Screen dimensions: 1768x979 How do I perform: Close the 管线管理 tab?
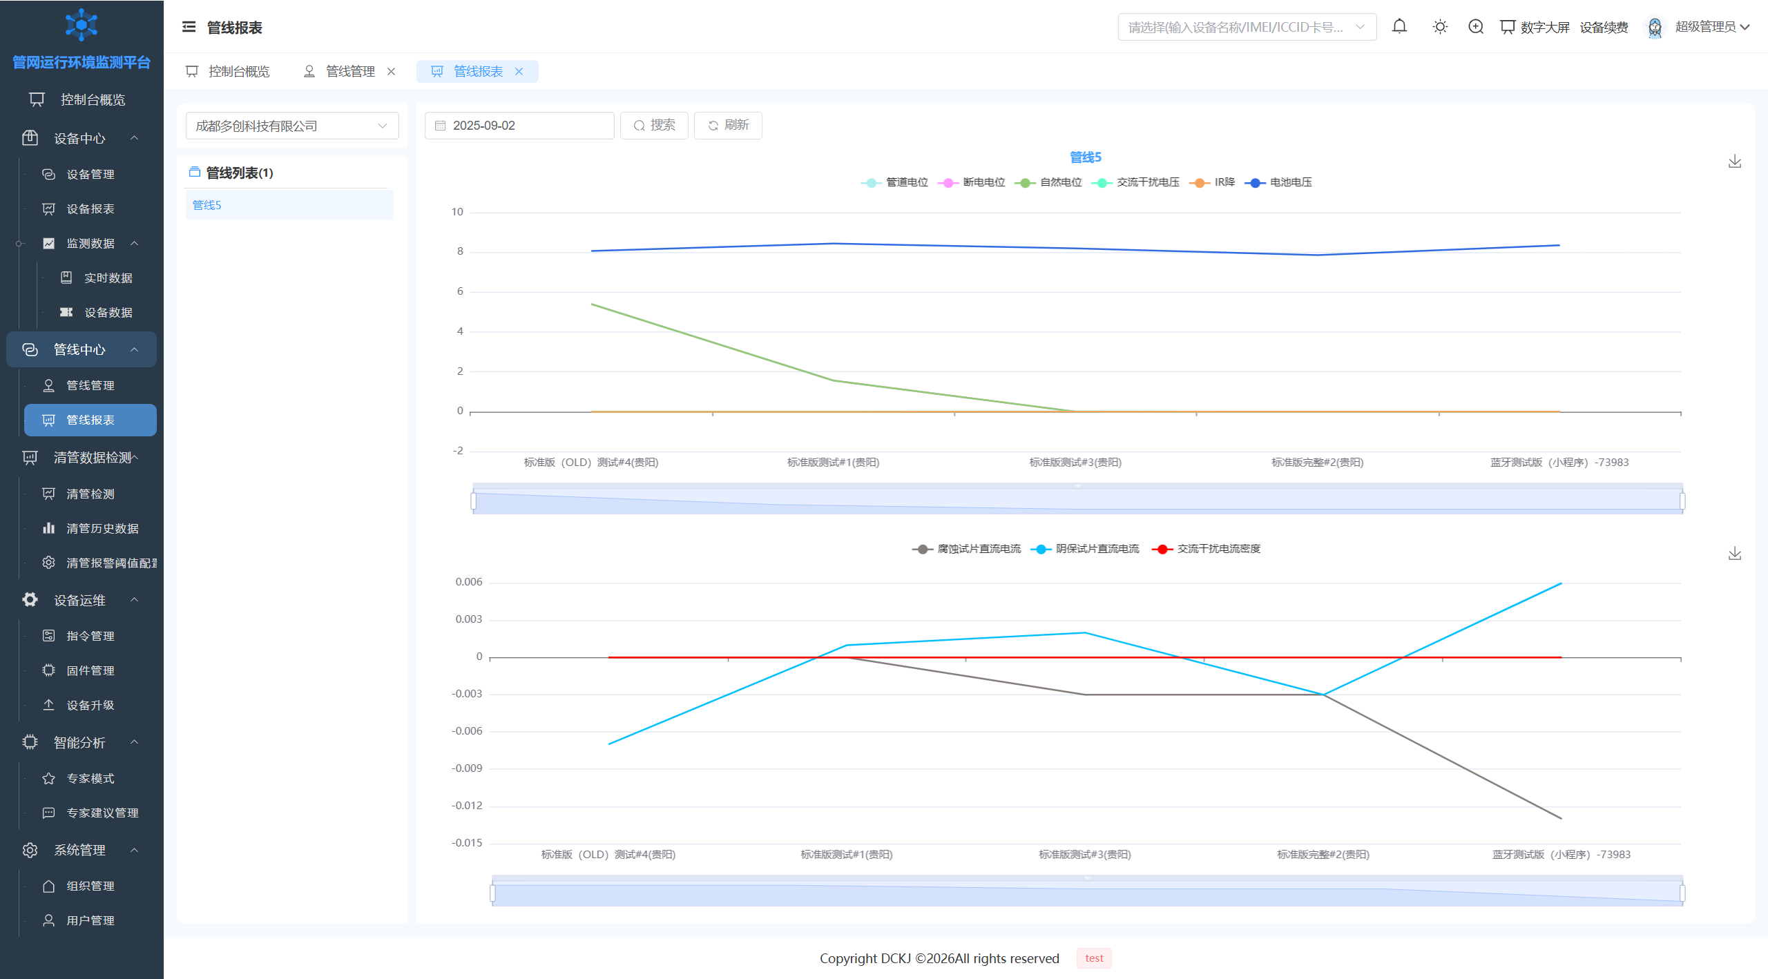392,72
